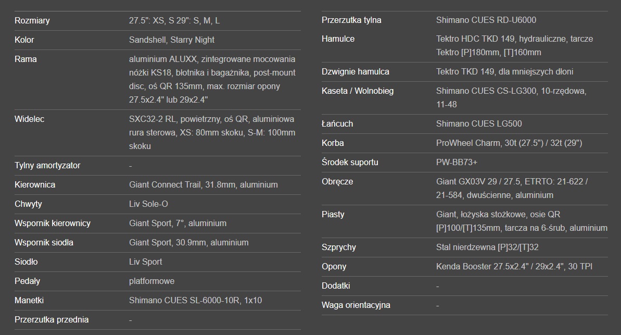Click the Liv Sport saddle value
Image resolution: width=621 pixels, height=335 pixels.
(x=146, y=262)
